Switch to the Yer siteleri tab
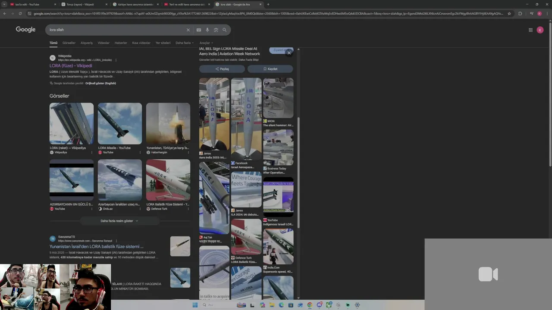Viewport: 552px width, 310px height. coord(163,43)
